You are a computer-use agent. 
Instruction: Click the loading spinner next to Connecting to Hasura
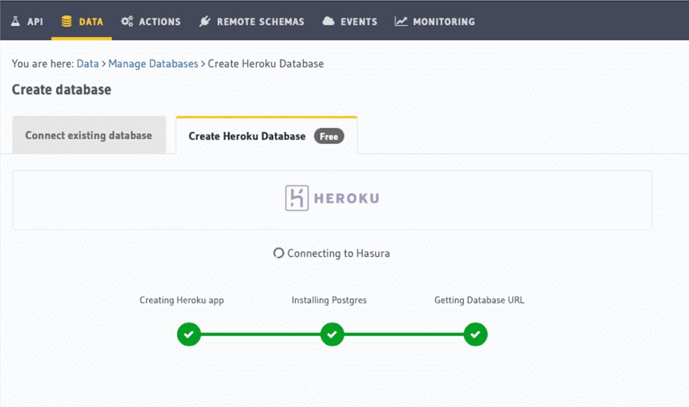279,253
